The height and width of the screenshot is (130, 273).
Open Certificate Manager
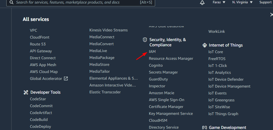click(x=166, y=107)
